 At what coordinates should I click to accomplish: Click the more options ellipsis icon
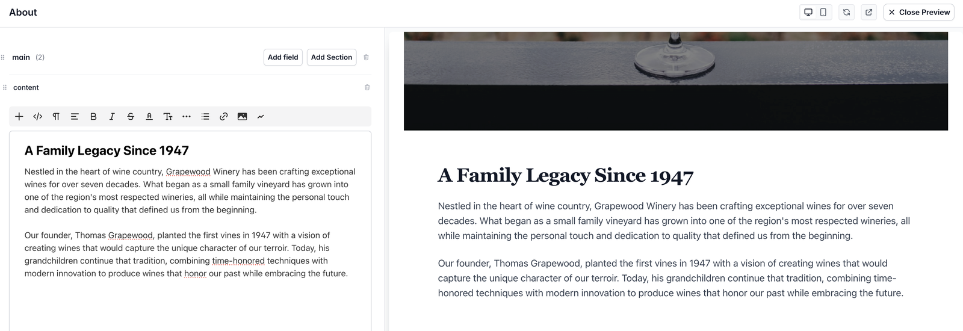click(187, 117)
